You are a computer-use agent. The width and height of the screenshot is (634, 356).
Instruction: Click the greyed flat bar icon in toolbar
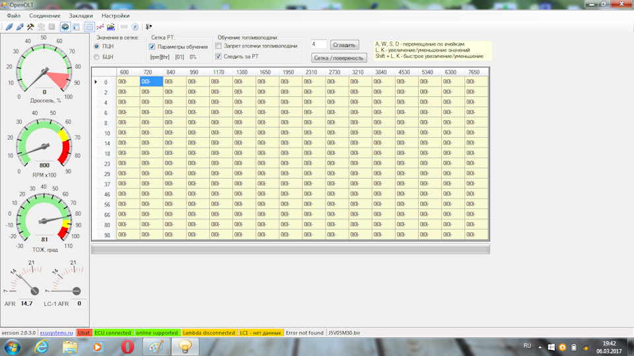coord(124,27)
